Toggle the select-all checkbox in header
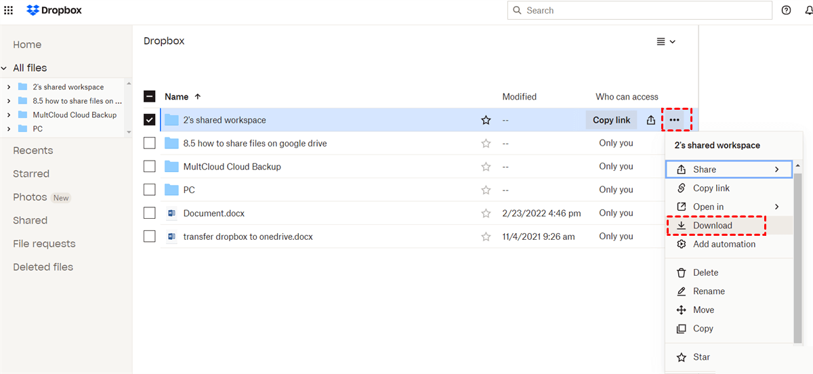 click(150, 97)
